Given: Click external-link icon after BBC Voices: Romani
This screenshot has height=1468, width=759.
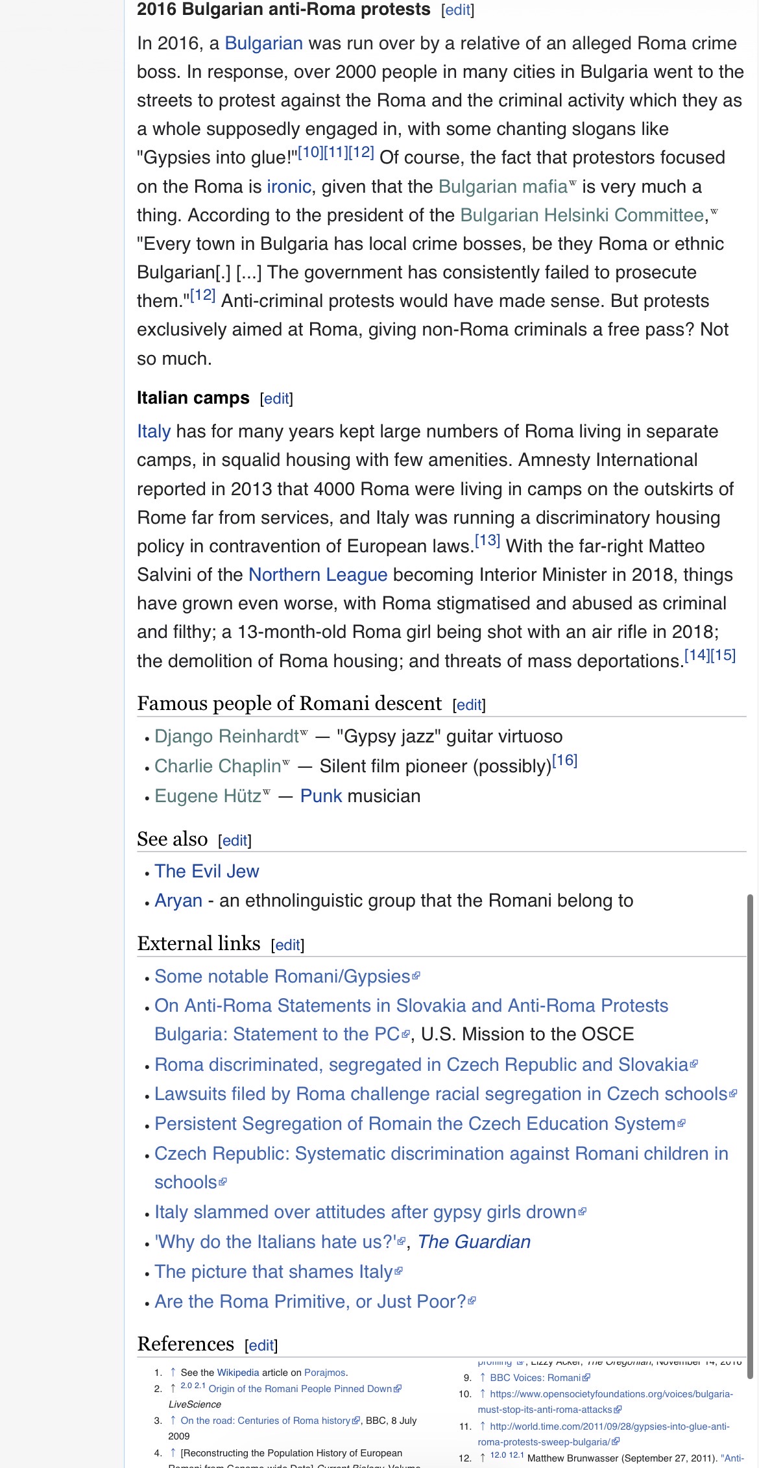Looking at the screenshot, I should (x=586, y=1378).
